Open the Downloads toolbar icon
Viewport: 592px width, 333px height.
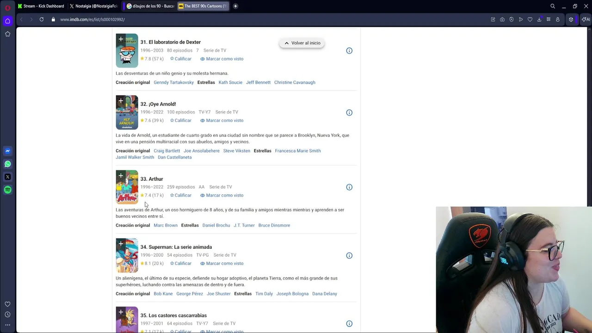click(x=539, y=19)
